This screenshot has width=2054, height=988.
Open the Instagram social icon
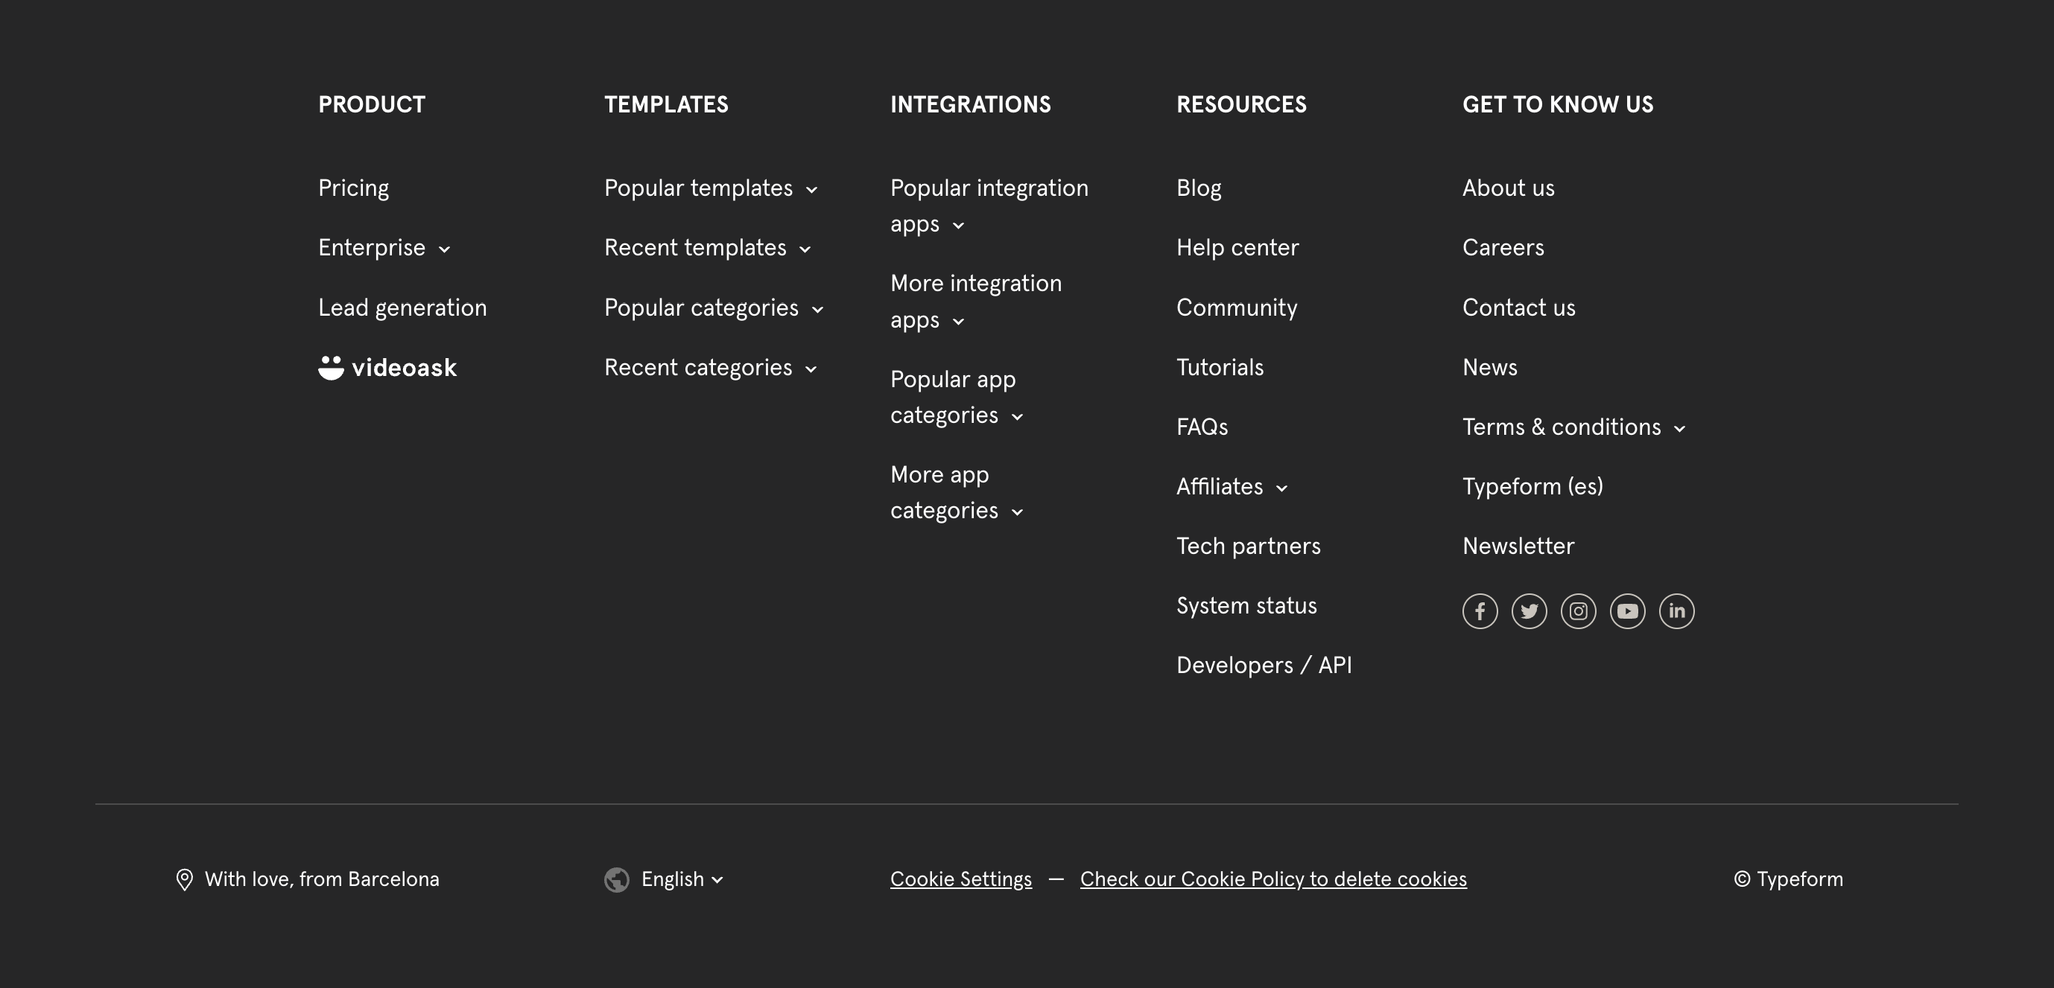1578,611
